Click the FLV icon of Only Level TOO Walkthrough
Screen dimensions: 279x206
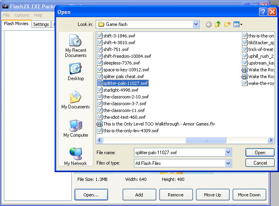coord(100,124)
